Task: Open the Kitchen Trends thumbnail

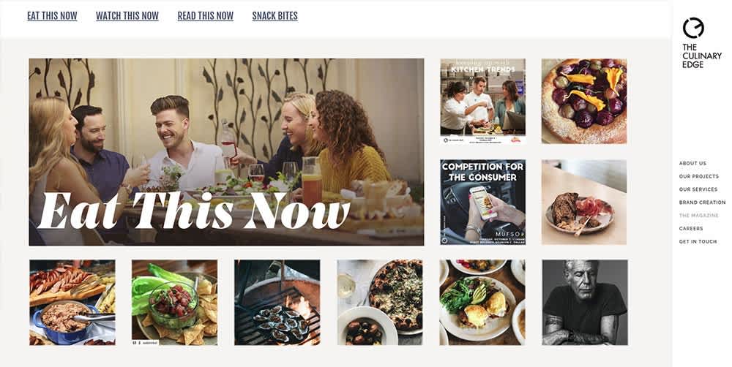Action: tap(482, 101)
